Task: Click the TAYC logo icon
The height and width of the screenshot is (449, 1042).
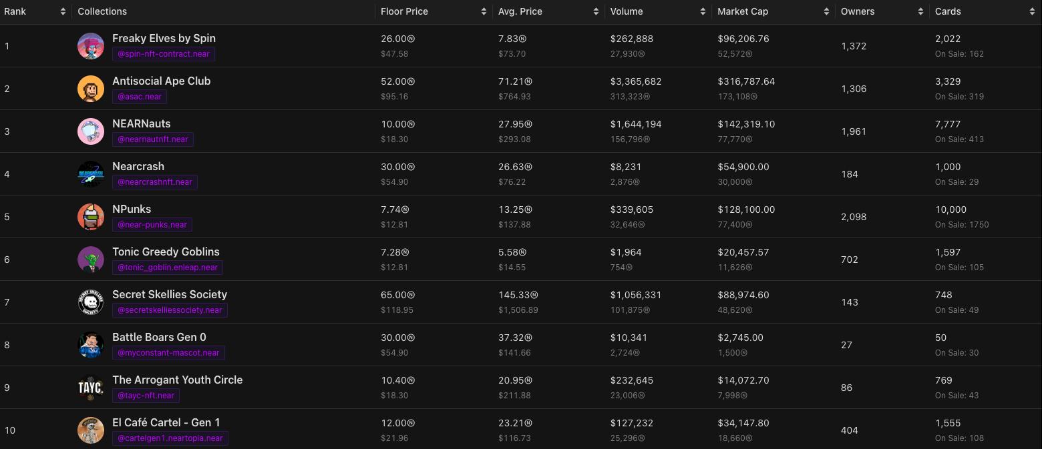Action: click(x=91, y=388)
